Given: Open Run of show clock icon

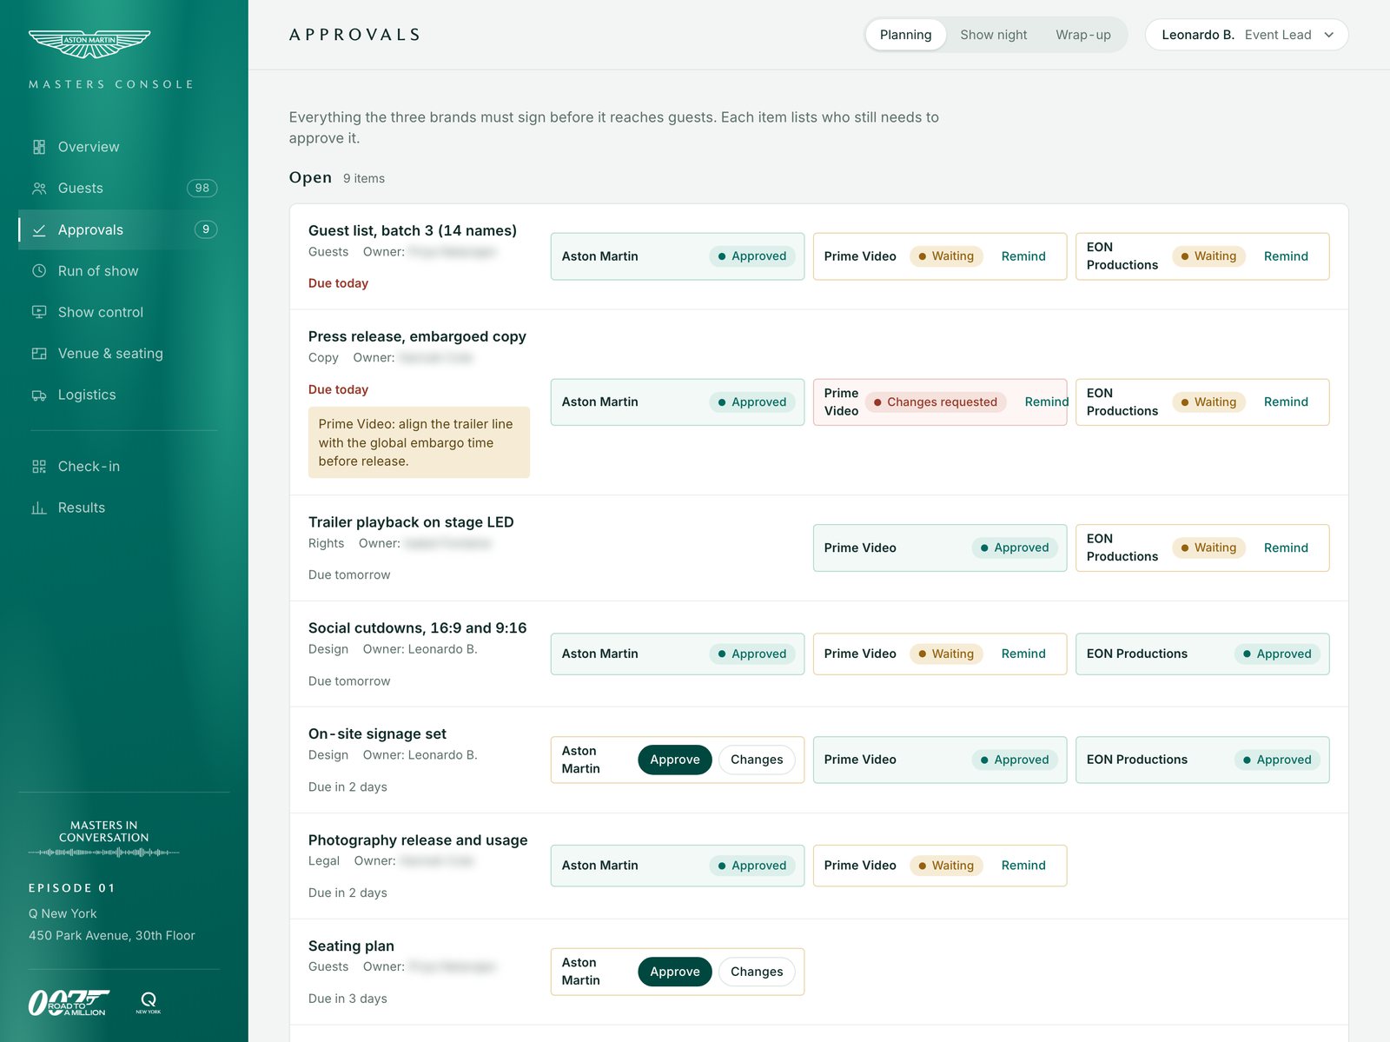Looking at the screenshot, I should coord(39,271).
